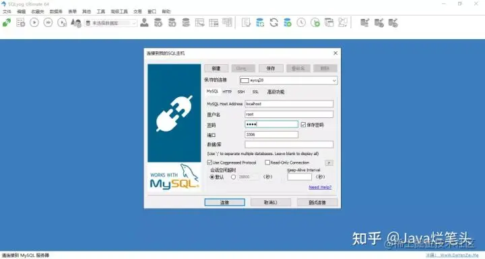The image size is (485, 259).
Task: Open the 帮助 menu
Action: (166, 11)
